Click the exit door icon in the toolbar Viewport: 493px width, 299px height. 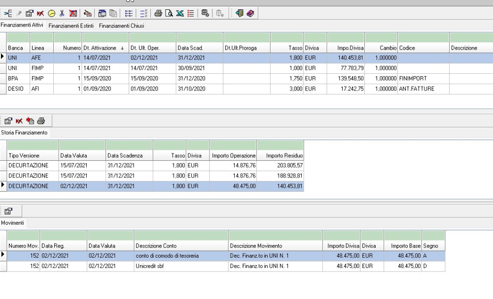click(x=241, y=14)
